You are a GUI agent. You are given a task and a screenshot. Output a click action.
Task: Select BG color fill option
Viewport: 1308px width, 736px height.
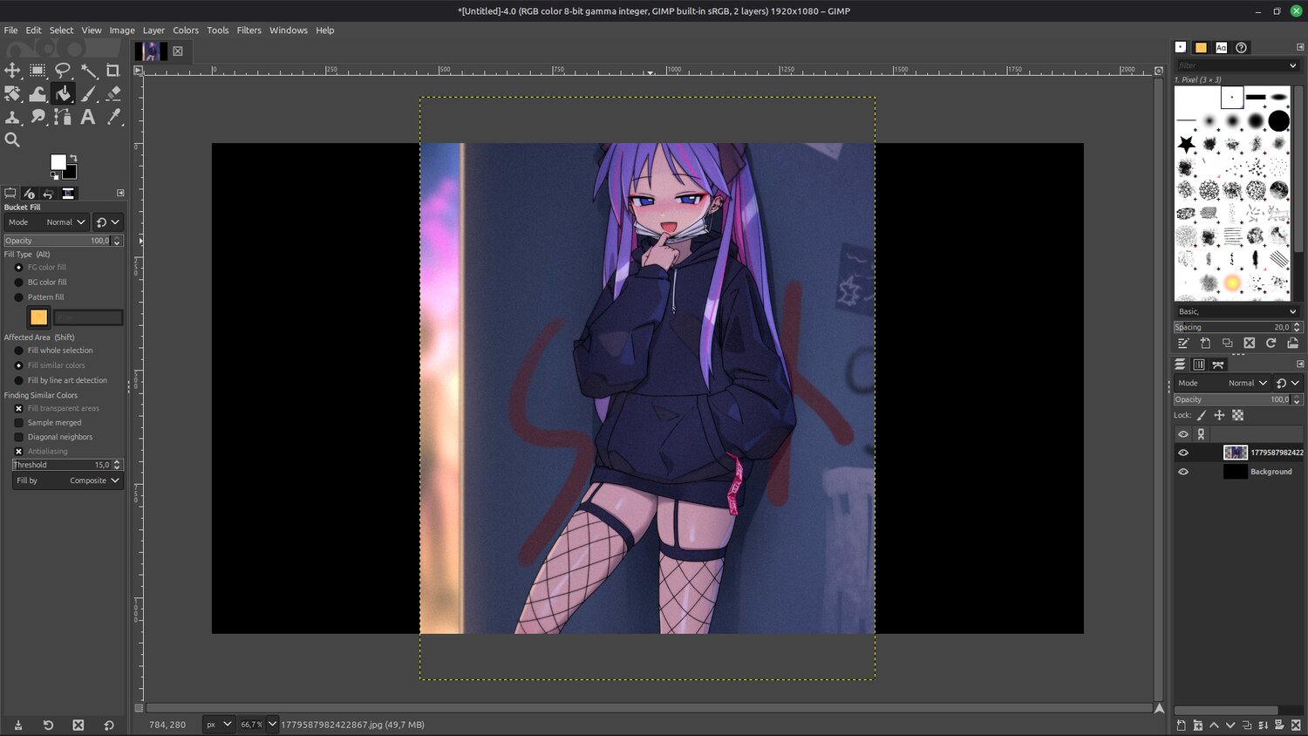(18, 283)
